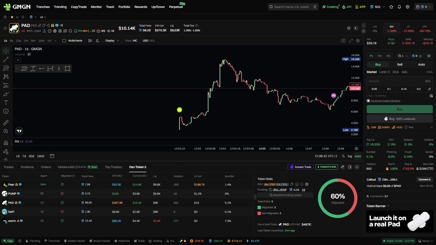The image size is (436, 245).
Task: Expand chart to fullscreen
Action: [351, 41]
